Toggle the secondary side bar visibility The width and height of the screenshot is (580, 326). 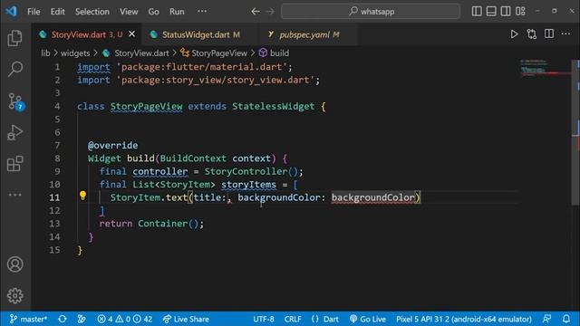click(x=506, y=11)
